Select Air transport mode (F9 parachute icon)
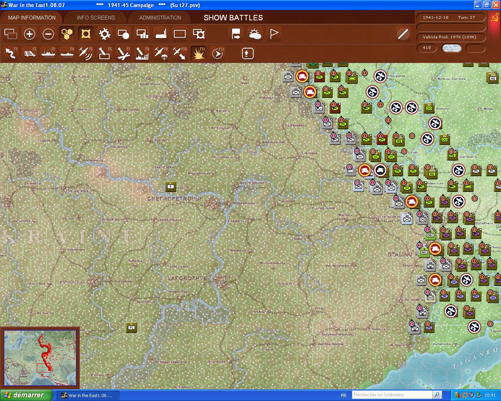The image size is (501, 401). click(x=161, y=53)
